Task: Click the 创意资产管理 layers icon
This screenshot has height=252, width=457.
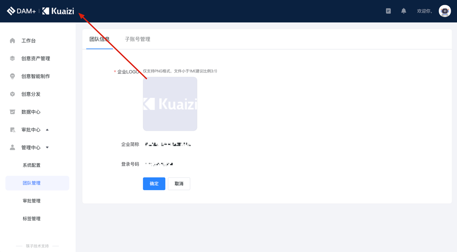Action: (12, 58)
